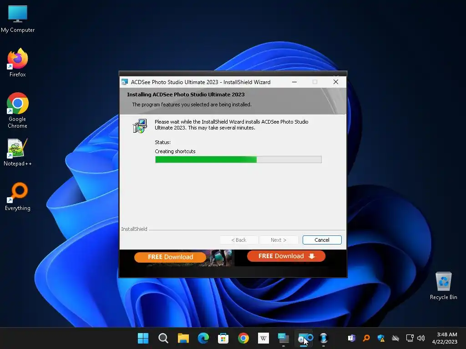Open My Computer desktop icon
The width and height of the screenshot is (466, 349).
(x=18, y=19)
